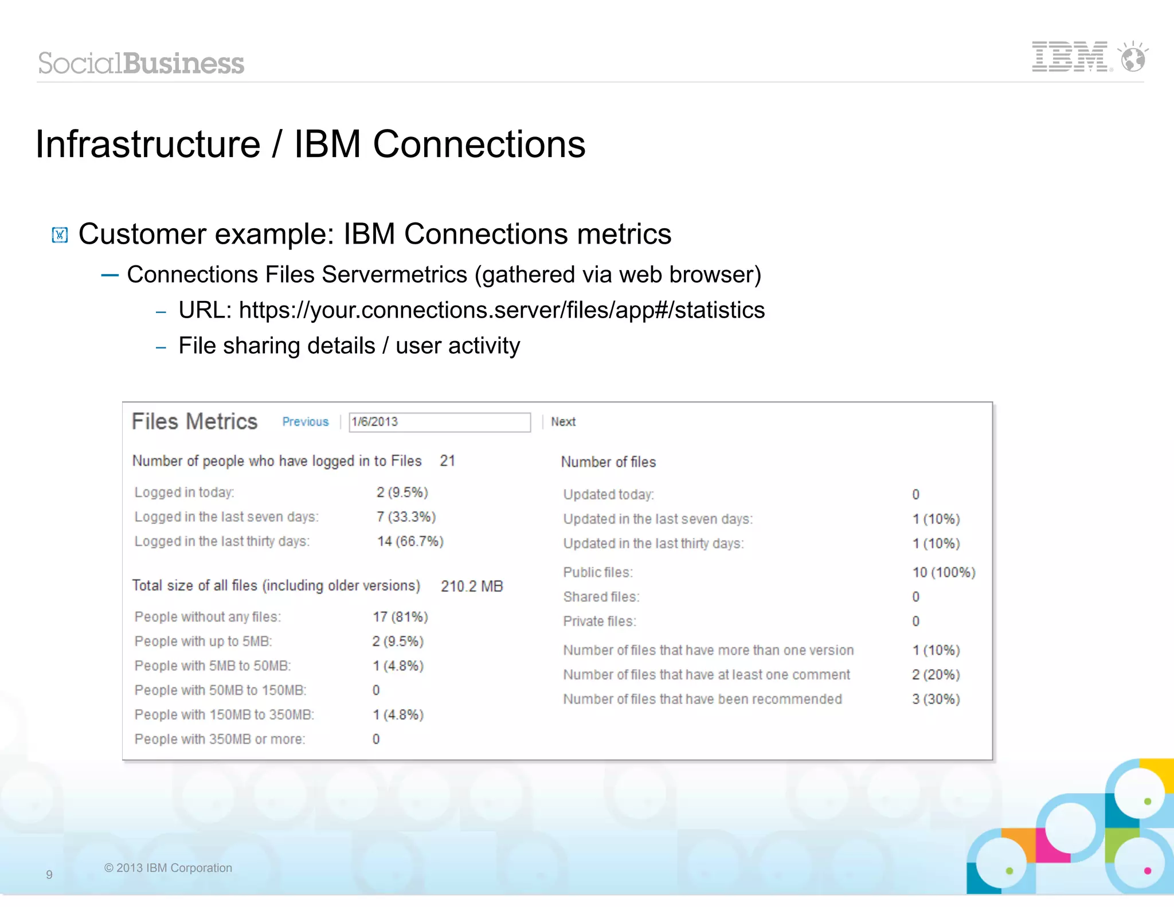The image size is (1174, 907).
Task: Click the value '7 (33.3%)'
Action: 406,517
